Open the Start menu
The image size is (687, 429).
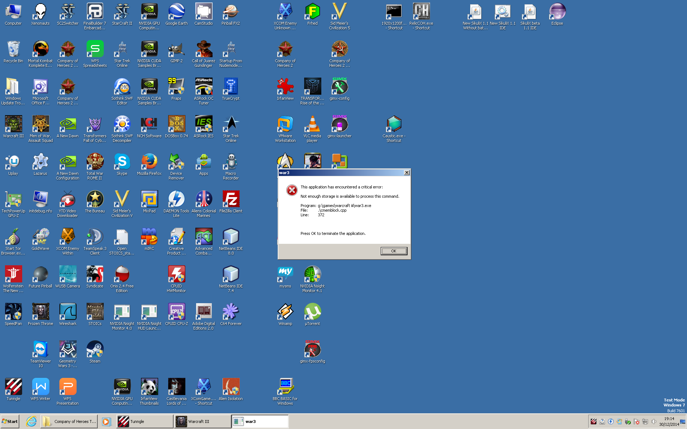[10, 421]
